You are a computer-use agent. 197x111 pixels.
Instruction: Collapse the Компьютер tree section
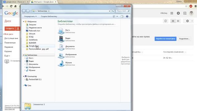[23, 76]
